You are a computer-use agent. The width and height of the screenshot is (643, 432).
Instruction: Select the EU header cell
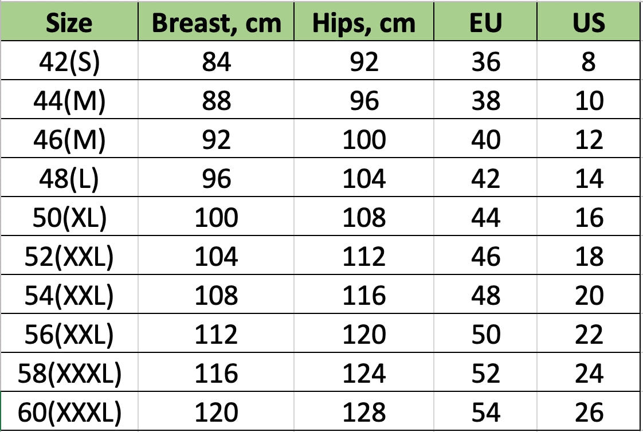click(485, 22)
